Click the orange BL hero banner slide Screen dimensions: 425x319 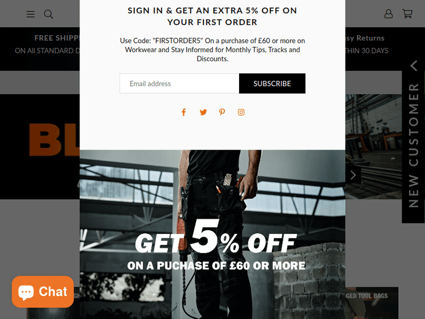point(40,147)
